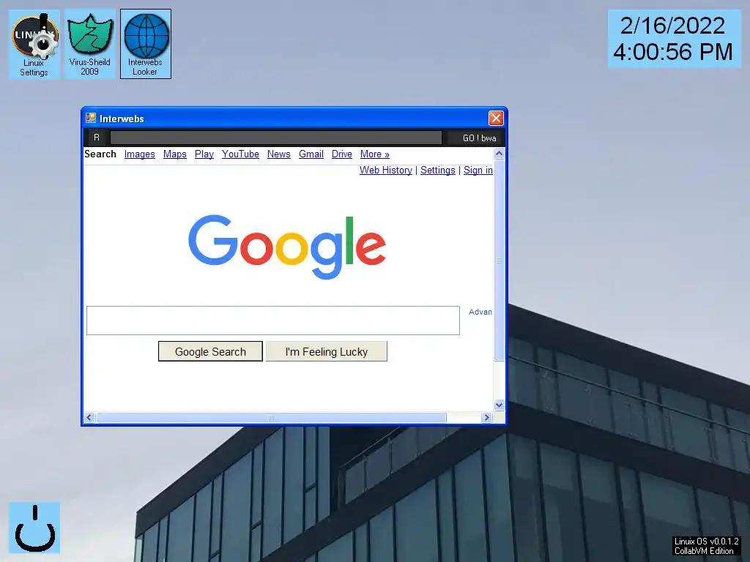Screen dimensions: 750x562
Task: Click the Interwebs window title icon
Action: pyautogui.click(x=91, y=118)
